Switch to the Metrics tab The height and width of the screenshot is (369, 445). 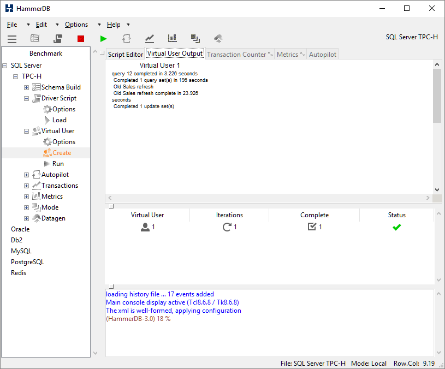coord(290,54)
